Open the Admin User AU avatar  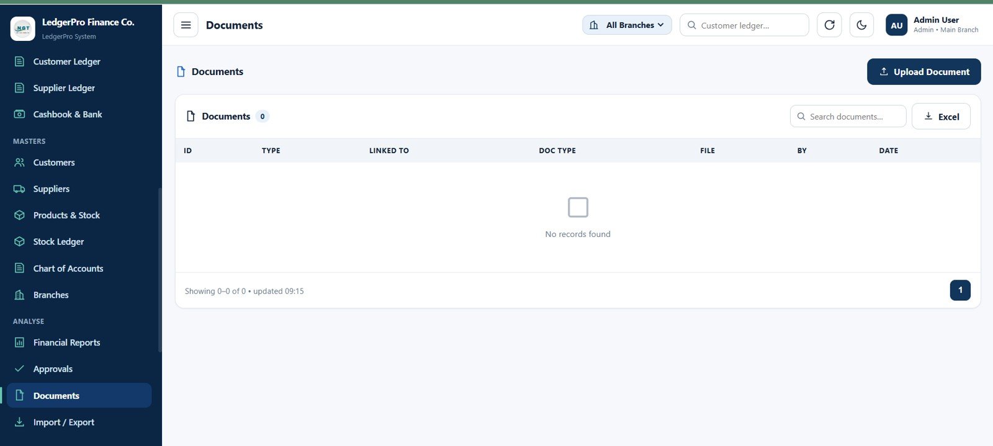[896, 25]
